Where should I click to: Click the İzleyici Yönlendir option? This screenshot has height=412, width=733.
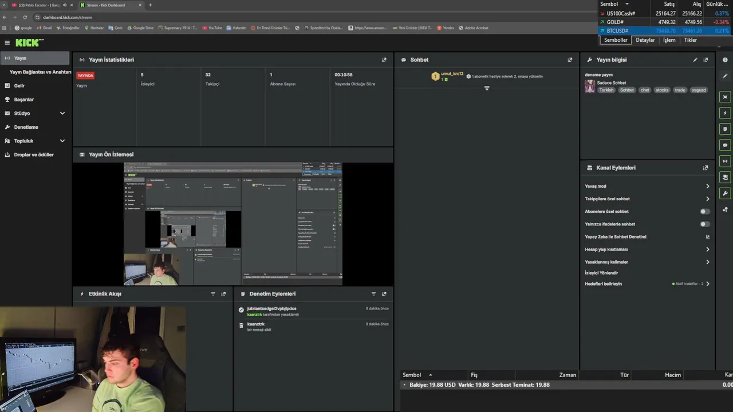click(601, 273)
